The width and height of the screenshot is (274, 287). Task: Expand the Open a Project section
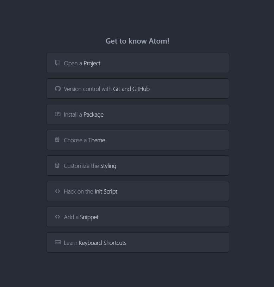[x=137, y=63]
